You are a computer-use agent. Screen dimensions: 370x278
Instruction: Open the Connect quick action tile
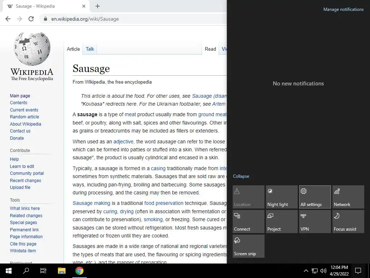click(x=249, y=222)
